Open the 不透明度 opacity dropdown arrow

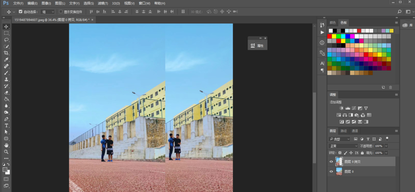point(386,146)
